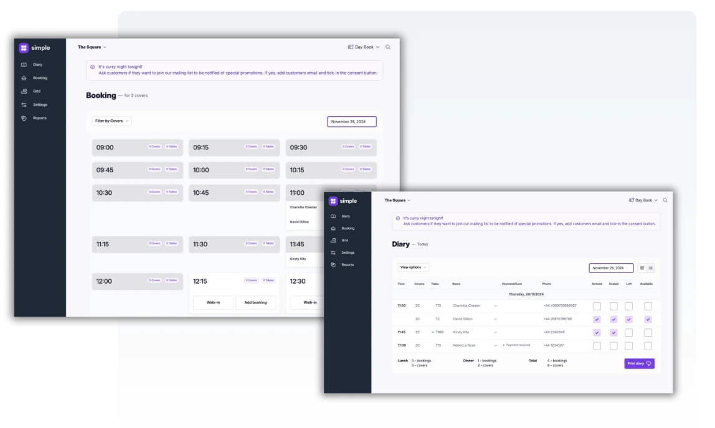Image resolution: width=715 pixels, height=428 pixels.
Task: Open the Filter by Covers dropdown
Action: point(111,121)
